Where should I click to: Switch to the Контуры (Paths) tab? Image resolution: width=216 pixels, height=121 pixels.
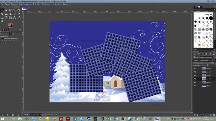pos(209,57)
